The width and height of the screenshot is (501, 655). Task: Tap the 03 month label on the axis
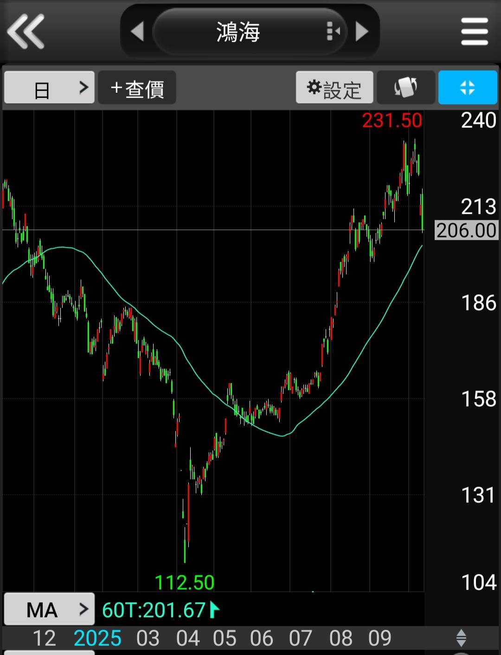[148, 638]
